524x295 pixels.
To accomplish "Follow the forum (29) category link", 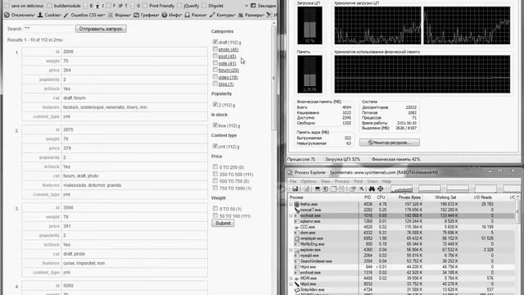I will (x=228, y=70).
